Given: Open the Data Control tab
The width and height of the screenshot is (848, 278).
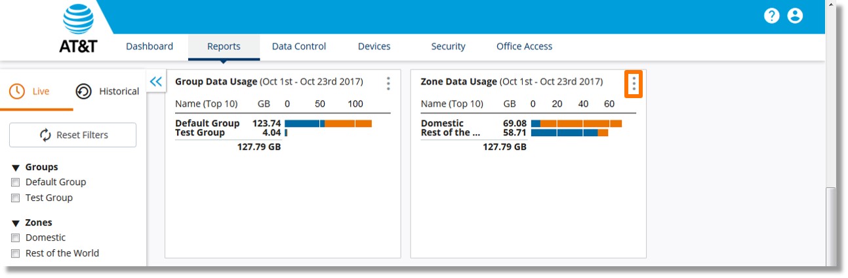Looking at the screenshot, I should tap(298, 46).
